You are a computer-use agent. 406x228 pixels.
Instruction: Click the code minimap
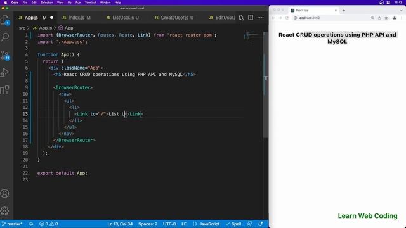252,36
